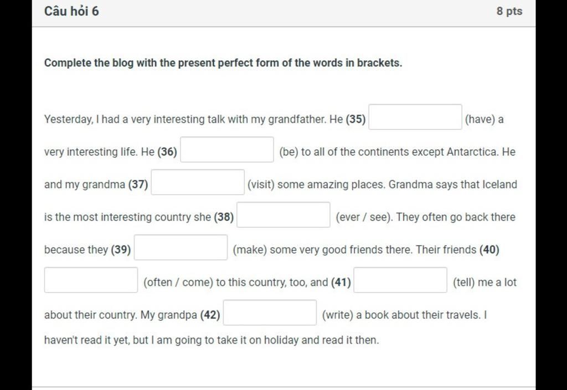Screen dimensions: 567x390
Task: Click the "(visit)" hint text
Action: click(x=261, y=185)
